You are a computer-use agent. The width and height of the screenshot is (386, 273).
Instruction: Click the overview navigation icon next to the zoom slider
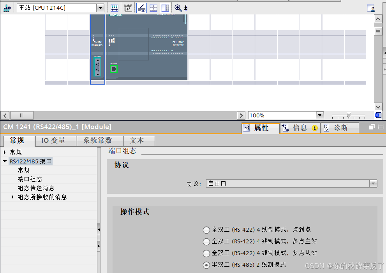pos(378,115)
